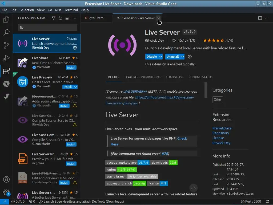This screenshot has width=273, height=205.
Task: Refresh the extensions list
Action: tap(61, 18)
